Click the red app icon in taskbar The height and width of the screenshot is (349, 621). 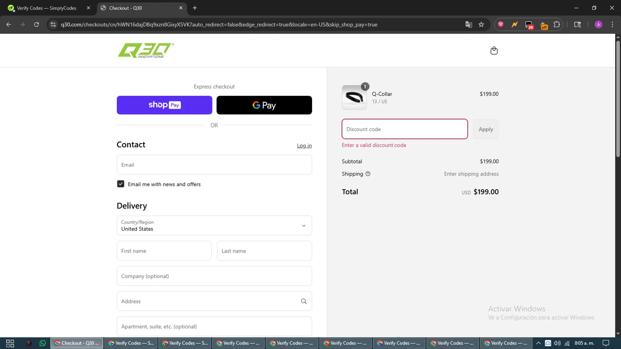coord(29,343)
